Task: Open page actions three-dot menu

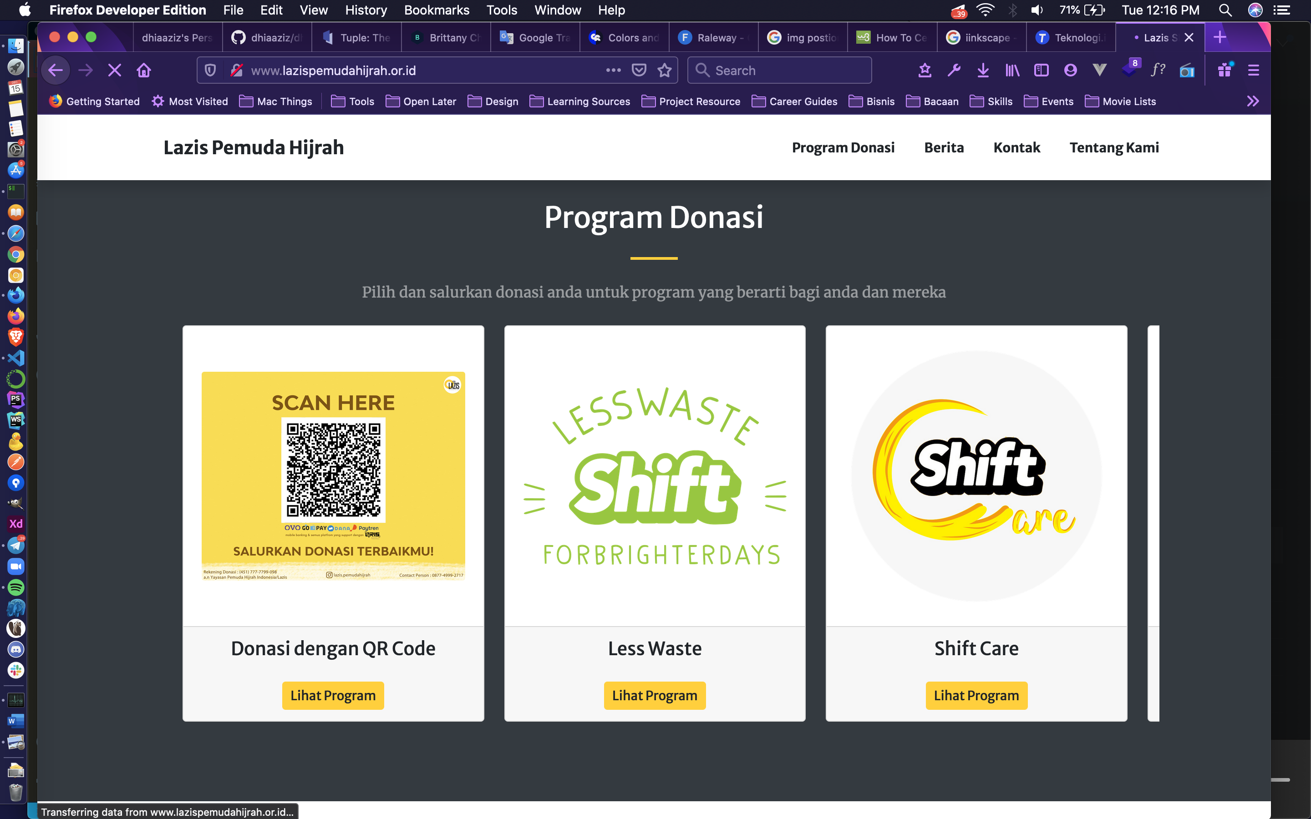Action: (613, 71)
